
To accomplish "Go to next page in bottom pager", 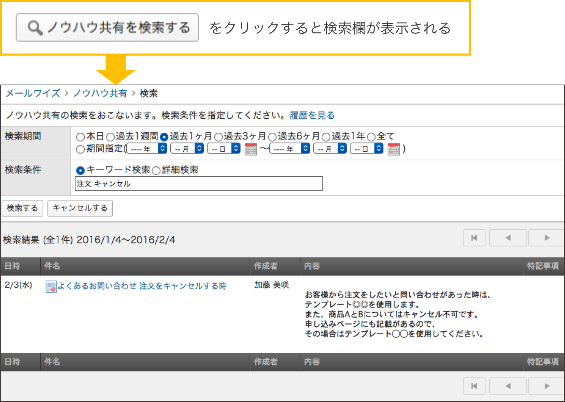I will coord(547,386).
